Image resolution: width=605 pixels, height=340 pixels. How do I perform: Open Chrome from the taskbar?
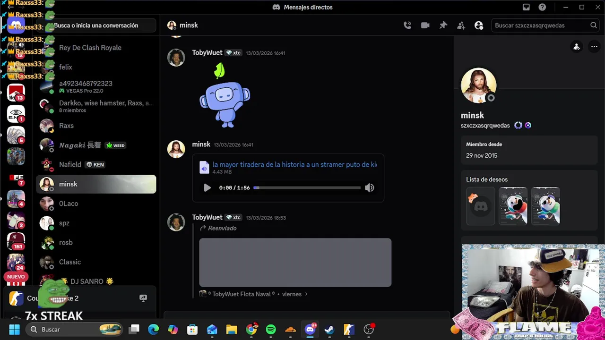click(251, 329)
